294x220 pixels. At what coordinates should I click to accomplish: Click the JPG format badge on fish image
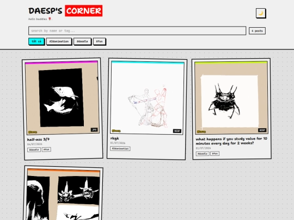click(x=94, y=130)
